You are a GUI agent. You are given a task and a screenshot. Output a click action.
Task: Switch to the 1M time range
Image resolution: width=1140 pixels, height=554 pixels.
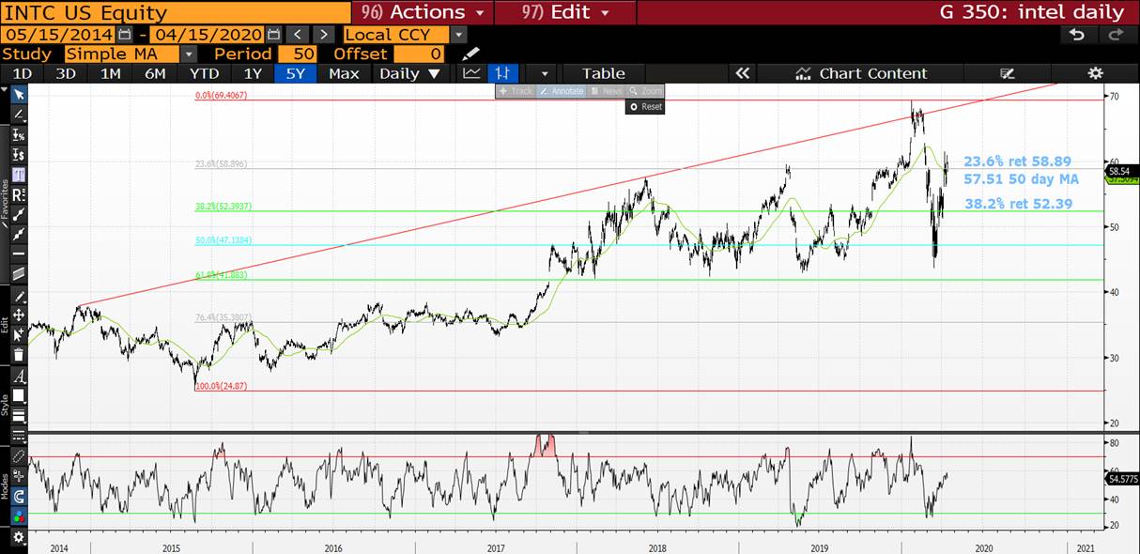[x=111, y=73]
